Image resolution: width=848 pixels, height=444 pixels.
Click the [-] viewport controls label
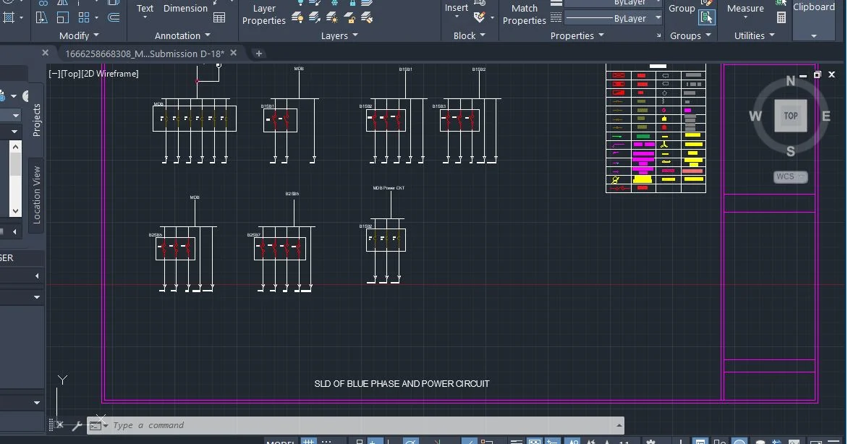(54, 74)
